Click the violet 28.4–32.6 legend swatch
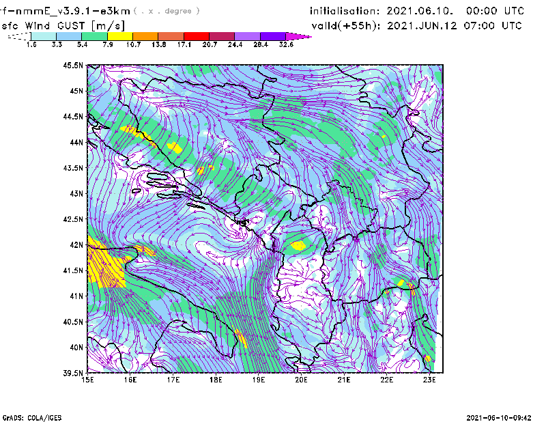 pos(272,36)
